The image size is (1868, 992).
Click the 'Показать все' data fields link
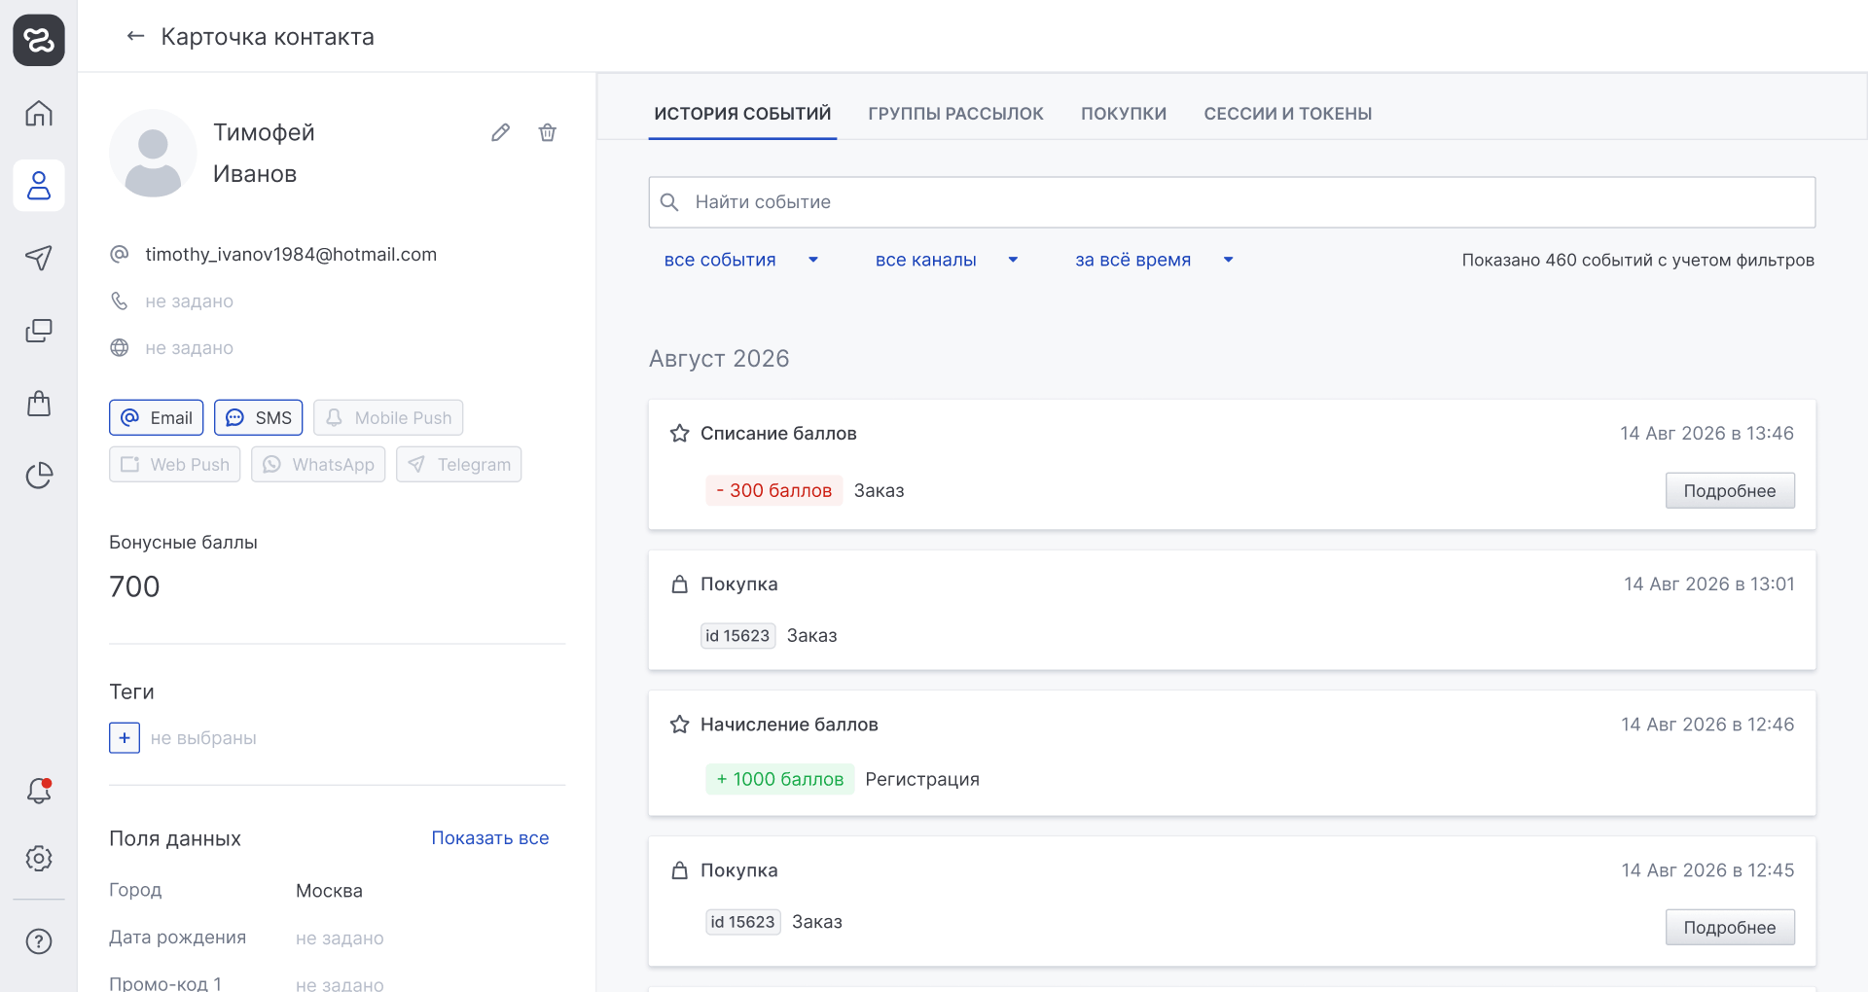coord(490,837)
